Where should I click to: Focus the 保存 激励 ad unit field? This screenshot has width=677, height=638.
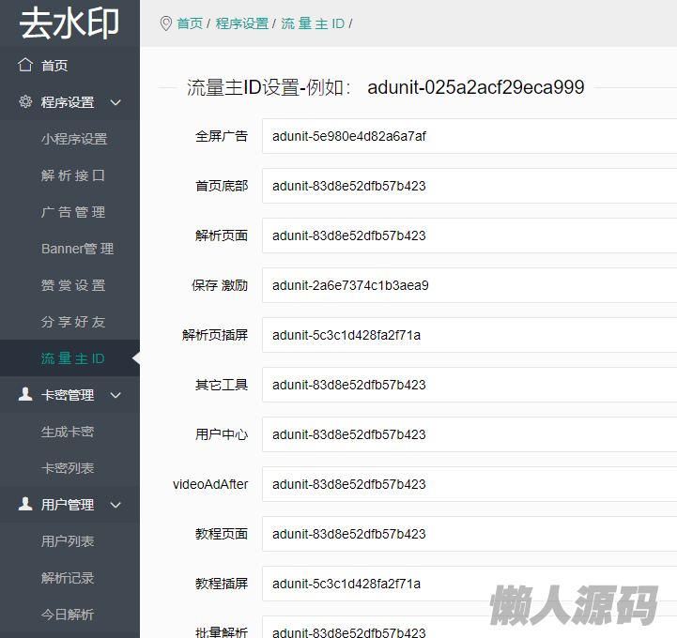[469, 285]
